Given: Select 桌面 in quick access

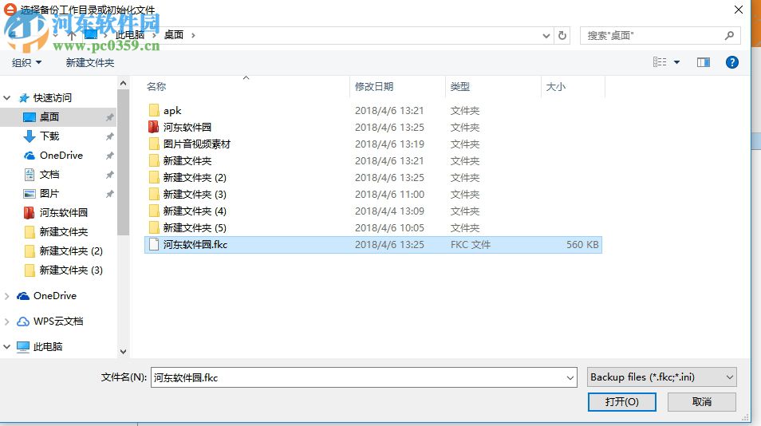Looking at the screenshot, I should 58,117.
